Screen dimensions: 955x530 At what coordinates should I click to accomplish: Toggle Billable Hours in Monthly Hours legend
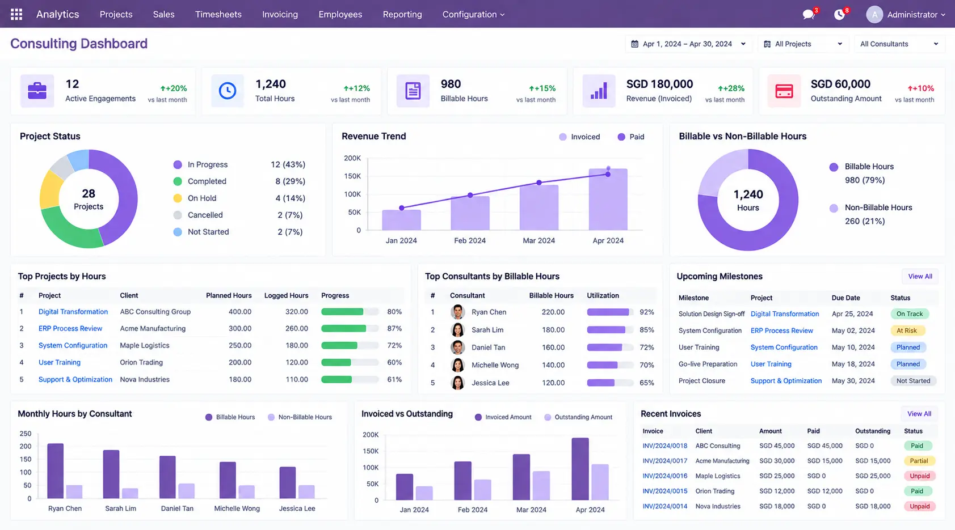[230, 417]
